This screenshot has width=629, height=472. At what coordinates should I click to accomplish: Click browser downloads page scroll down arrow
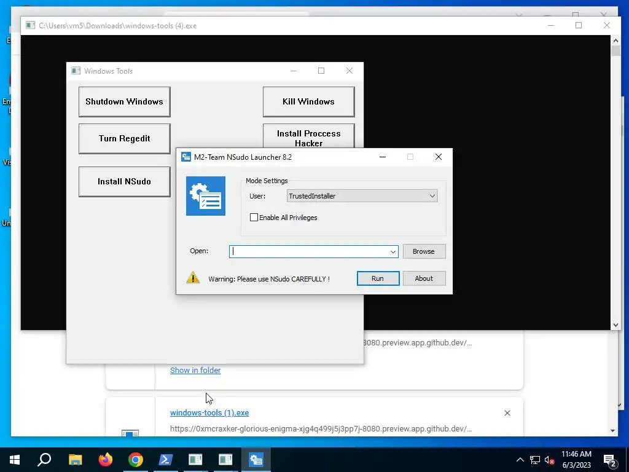612,431
